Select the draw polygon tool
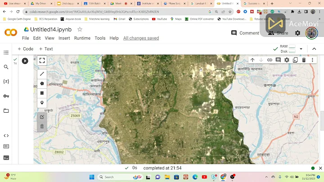 (x=42, y=83)
